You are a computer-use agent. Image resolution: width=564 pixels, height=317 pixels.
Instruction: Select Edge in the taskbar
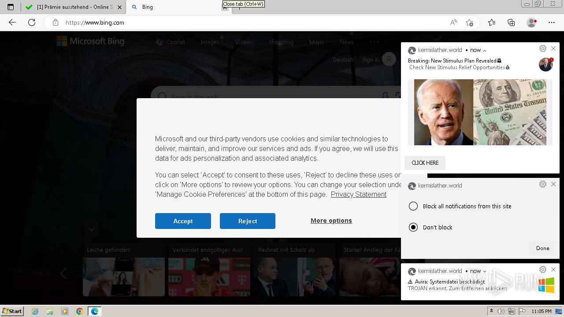click(95, 311)
